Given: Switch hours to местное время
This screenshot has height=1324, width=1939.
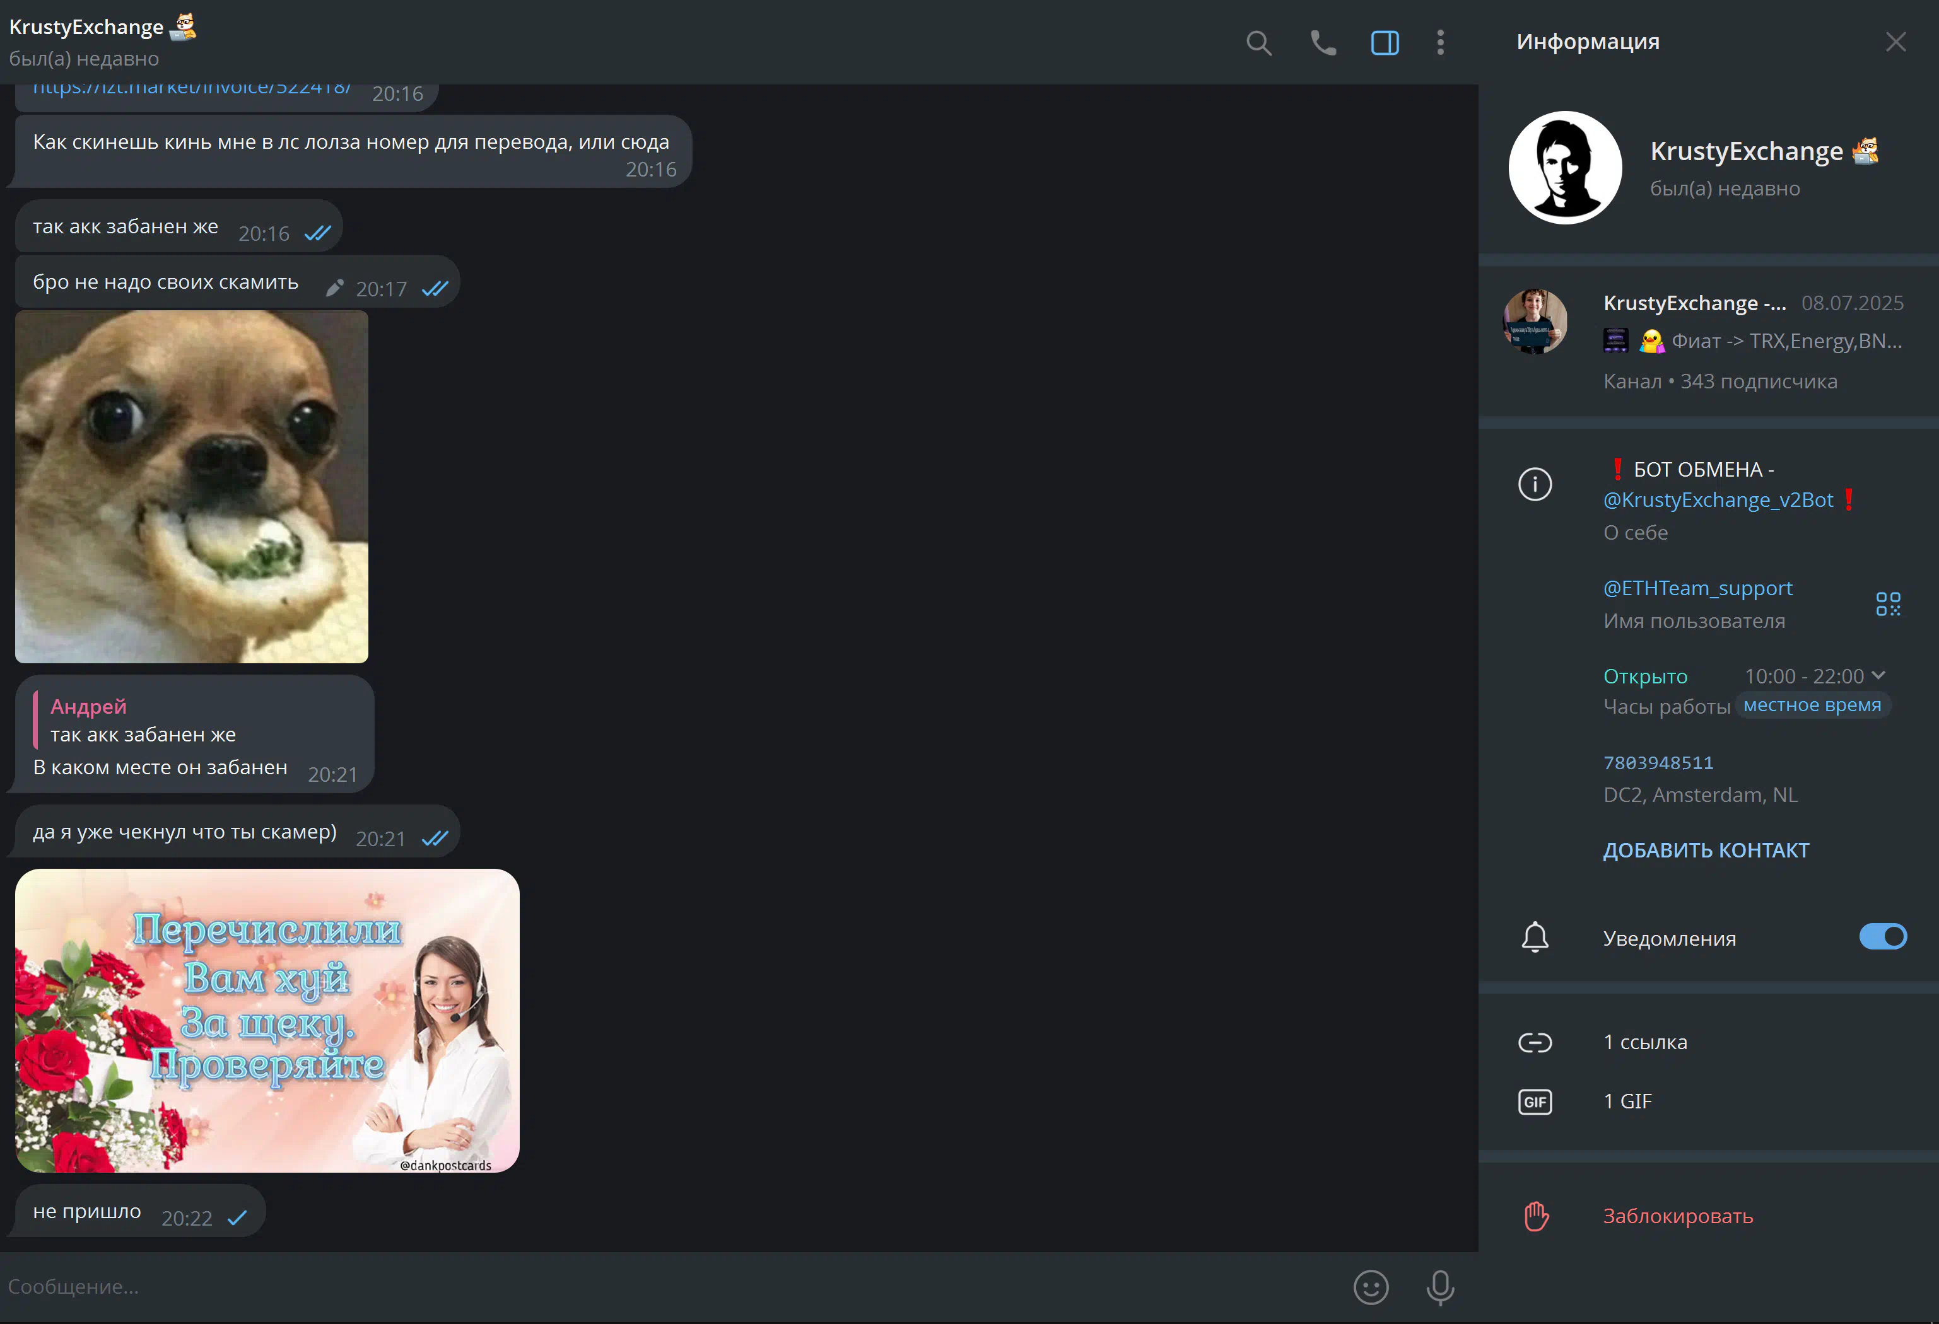Looking at the screenshot, I should pos(1812,706).
